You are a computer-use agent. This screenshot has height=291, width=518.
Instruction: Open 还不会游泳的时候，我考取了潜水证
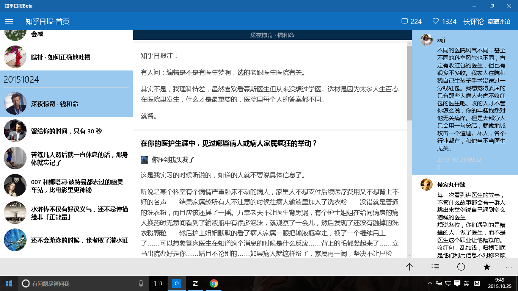pos(66,240)
